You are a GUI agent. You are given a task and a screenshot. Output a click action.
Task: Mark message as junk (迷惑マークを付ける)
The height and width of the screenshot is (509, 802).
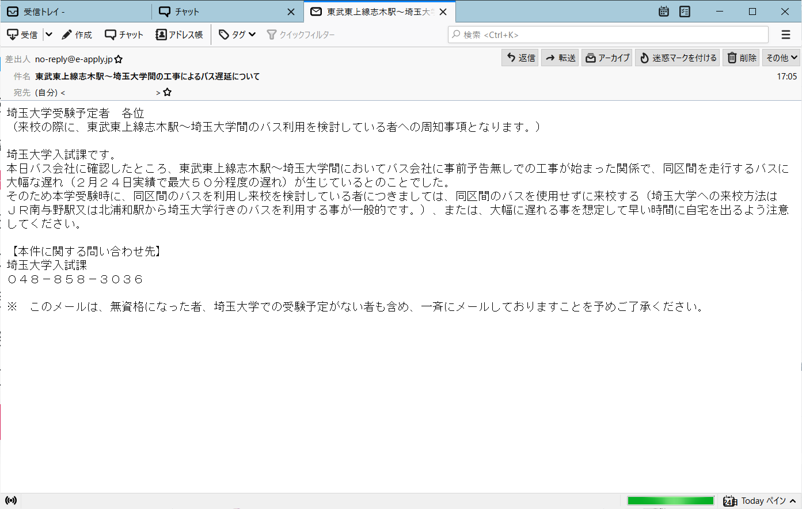pyautogui.click(x=678, y=58)
